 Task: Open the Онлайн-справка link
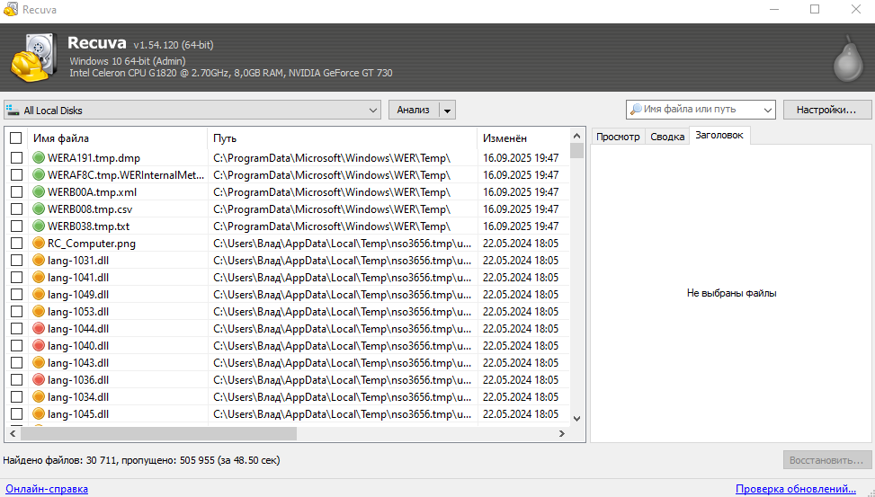[x=47, y=489]
